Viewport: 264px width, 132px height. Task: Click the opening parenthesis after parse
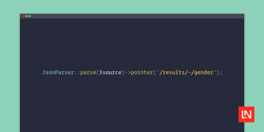pos(98,72)
